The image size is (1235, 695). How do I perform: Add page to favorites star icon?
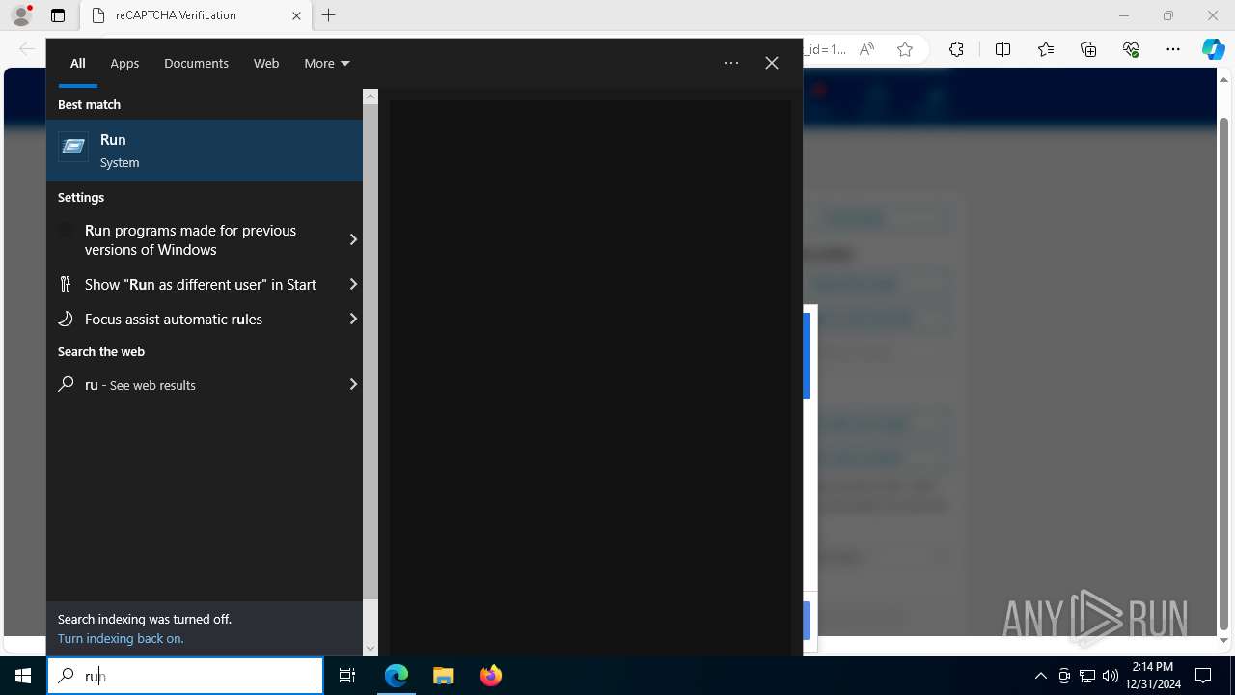905,49
